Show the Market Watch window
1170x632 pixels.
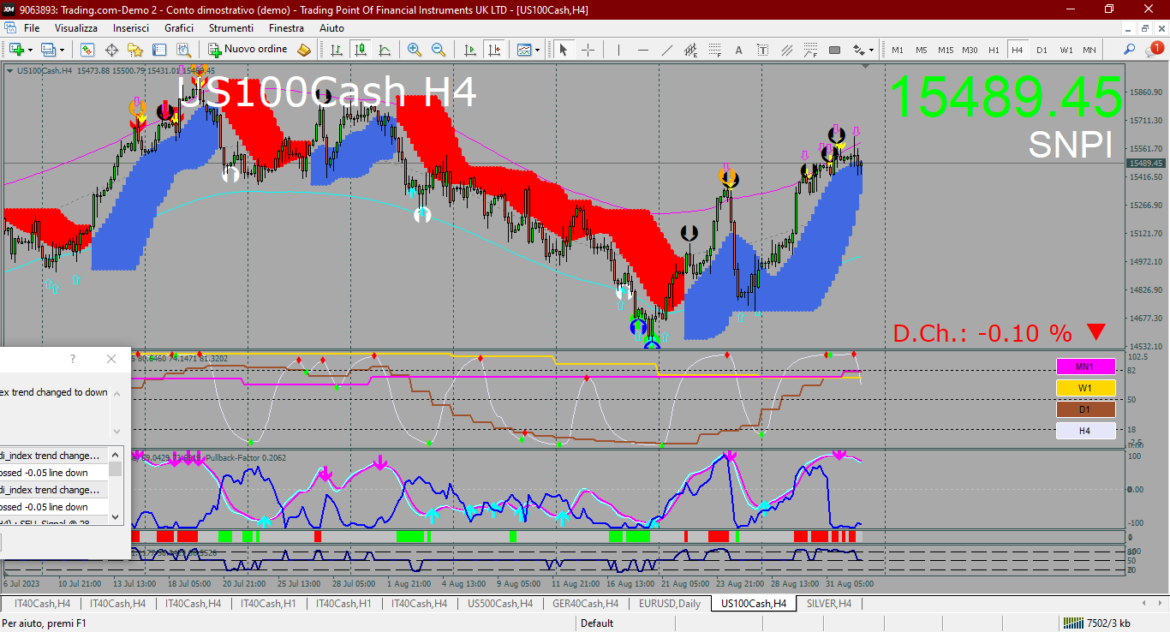click(x=87, y=50)
